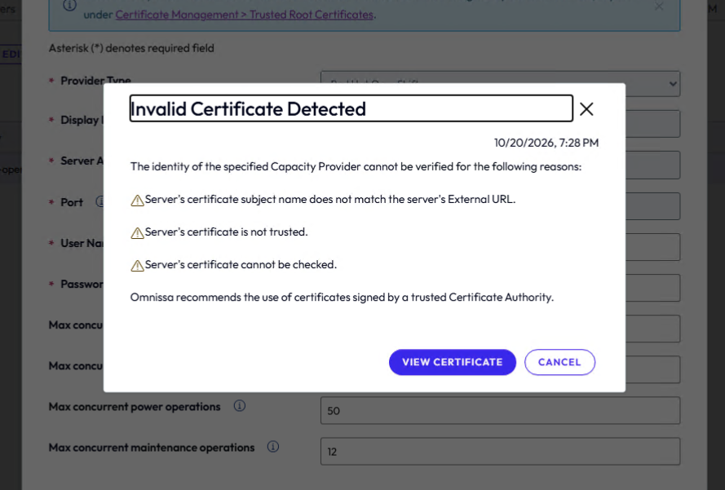Cancel the invalid certificate dialog
Screen dimensions: 725x490
pyautogui.click(x=559, y=362)
